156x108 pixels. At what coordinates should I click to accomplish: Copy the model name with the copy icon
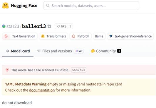[49, 26]
